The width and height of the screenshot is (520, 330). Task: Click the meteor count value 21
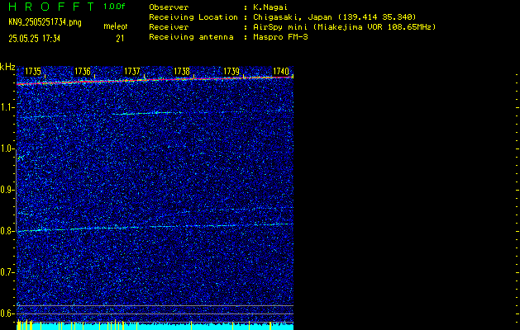(120, 39)
